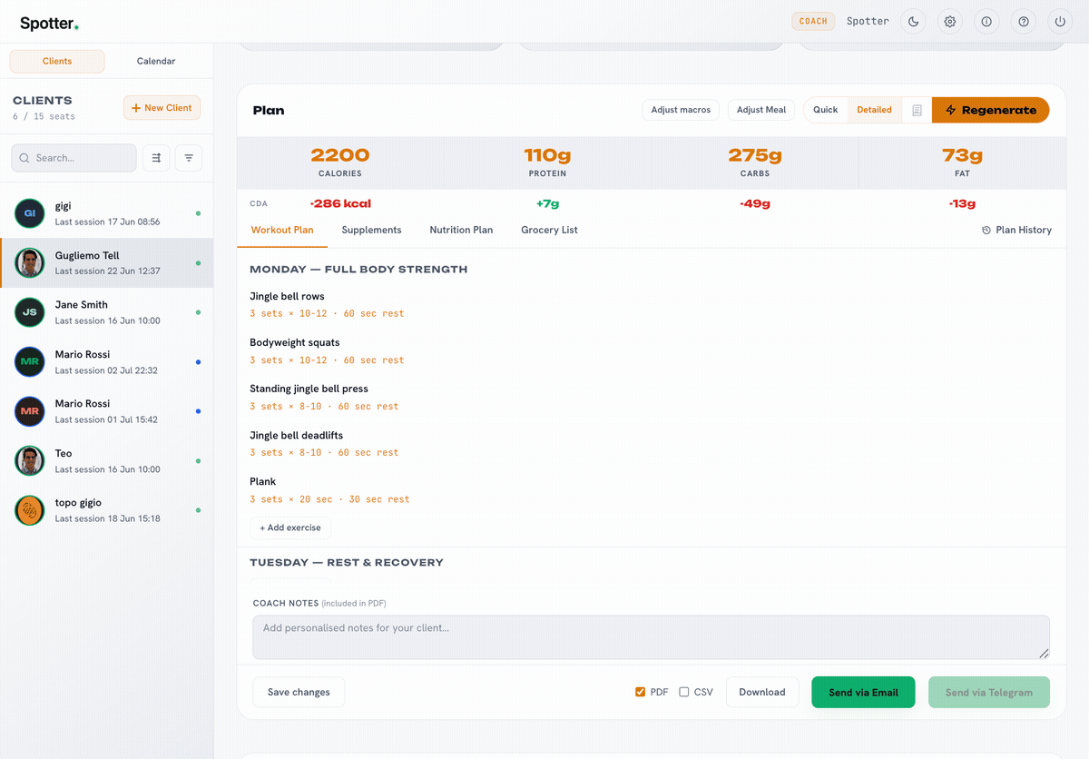The height and width of the screenshot is (759, 1089).
Task: Click Gugliemo Tell's avatar photo
Action: click(29, 263)
